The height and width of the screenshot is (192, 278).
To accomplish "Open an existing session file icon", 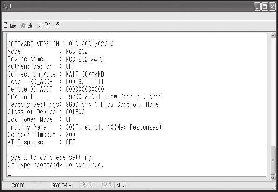I will (13, 26).
